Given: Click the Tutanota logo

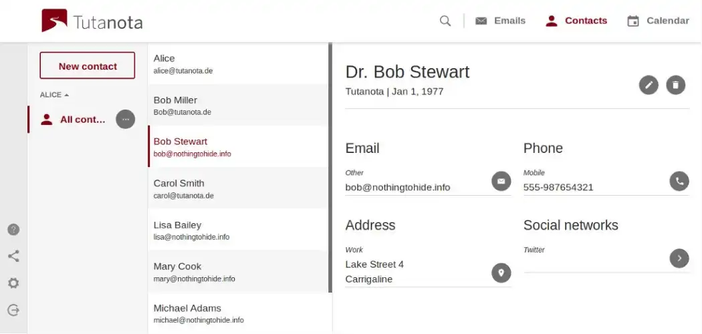Looking at the screenshot, I should click(92, 21).
